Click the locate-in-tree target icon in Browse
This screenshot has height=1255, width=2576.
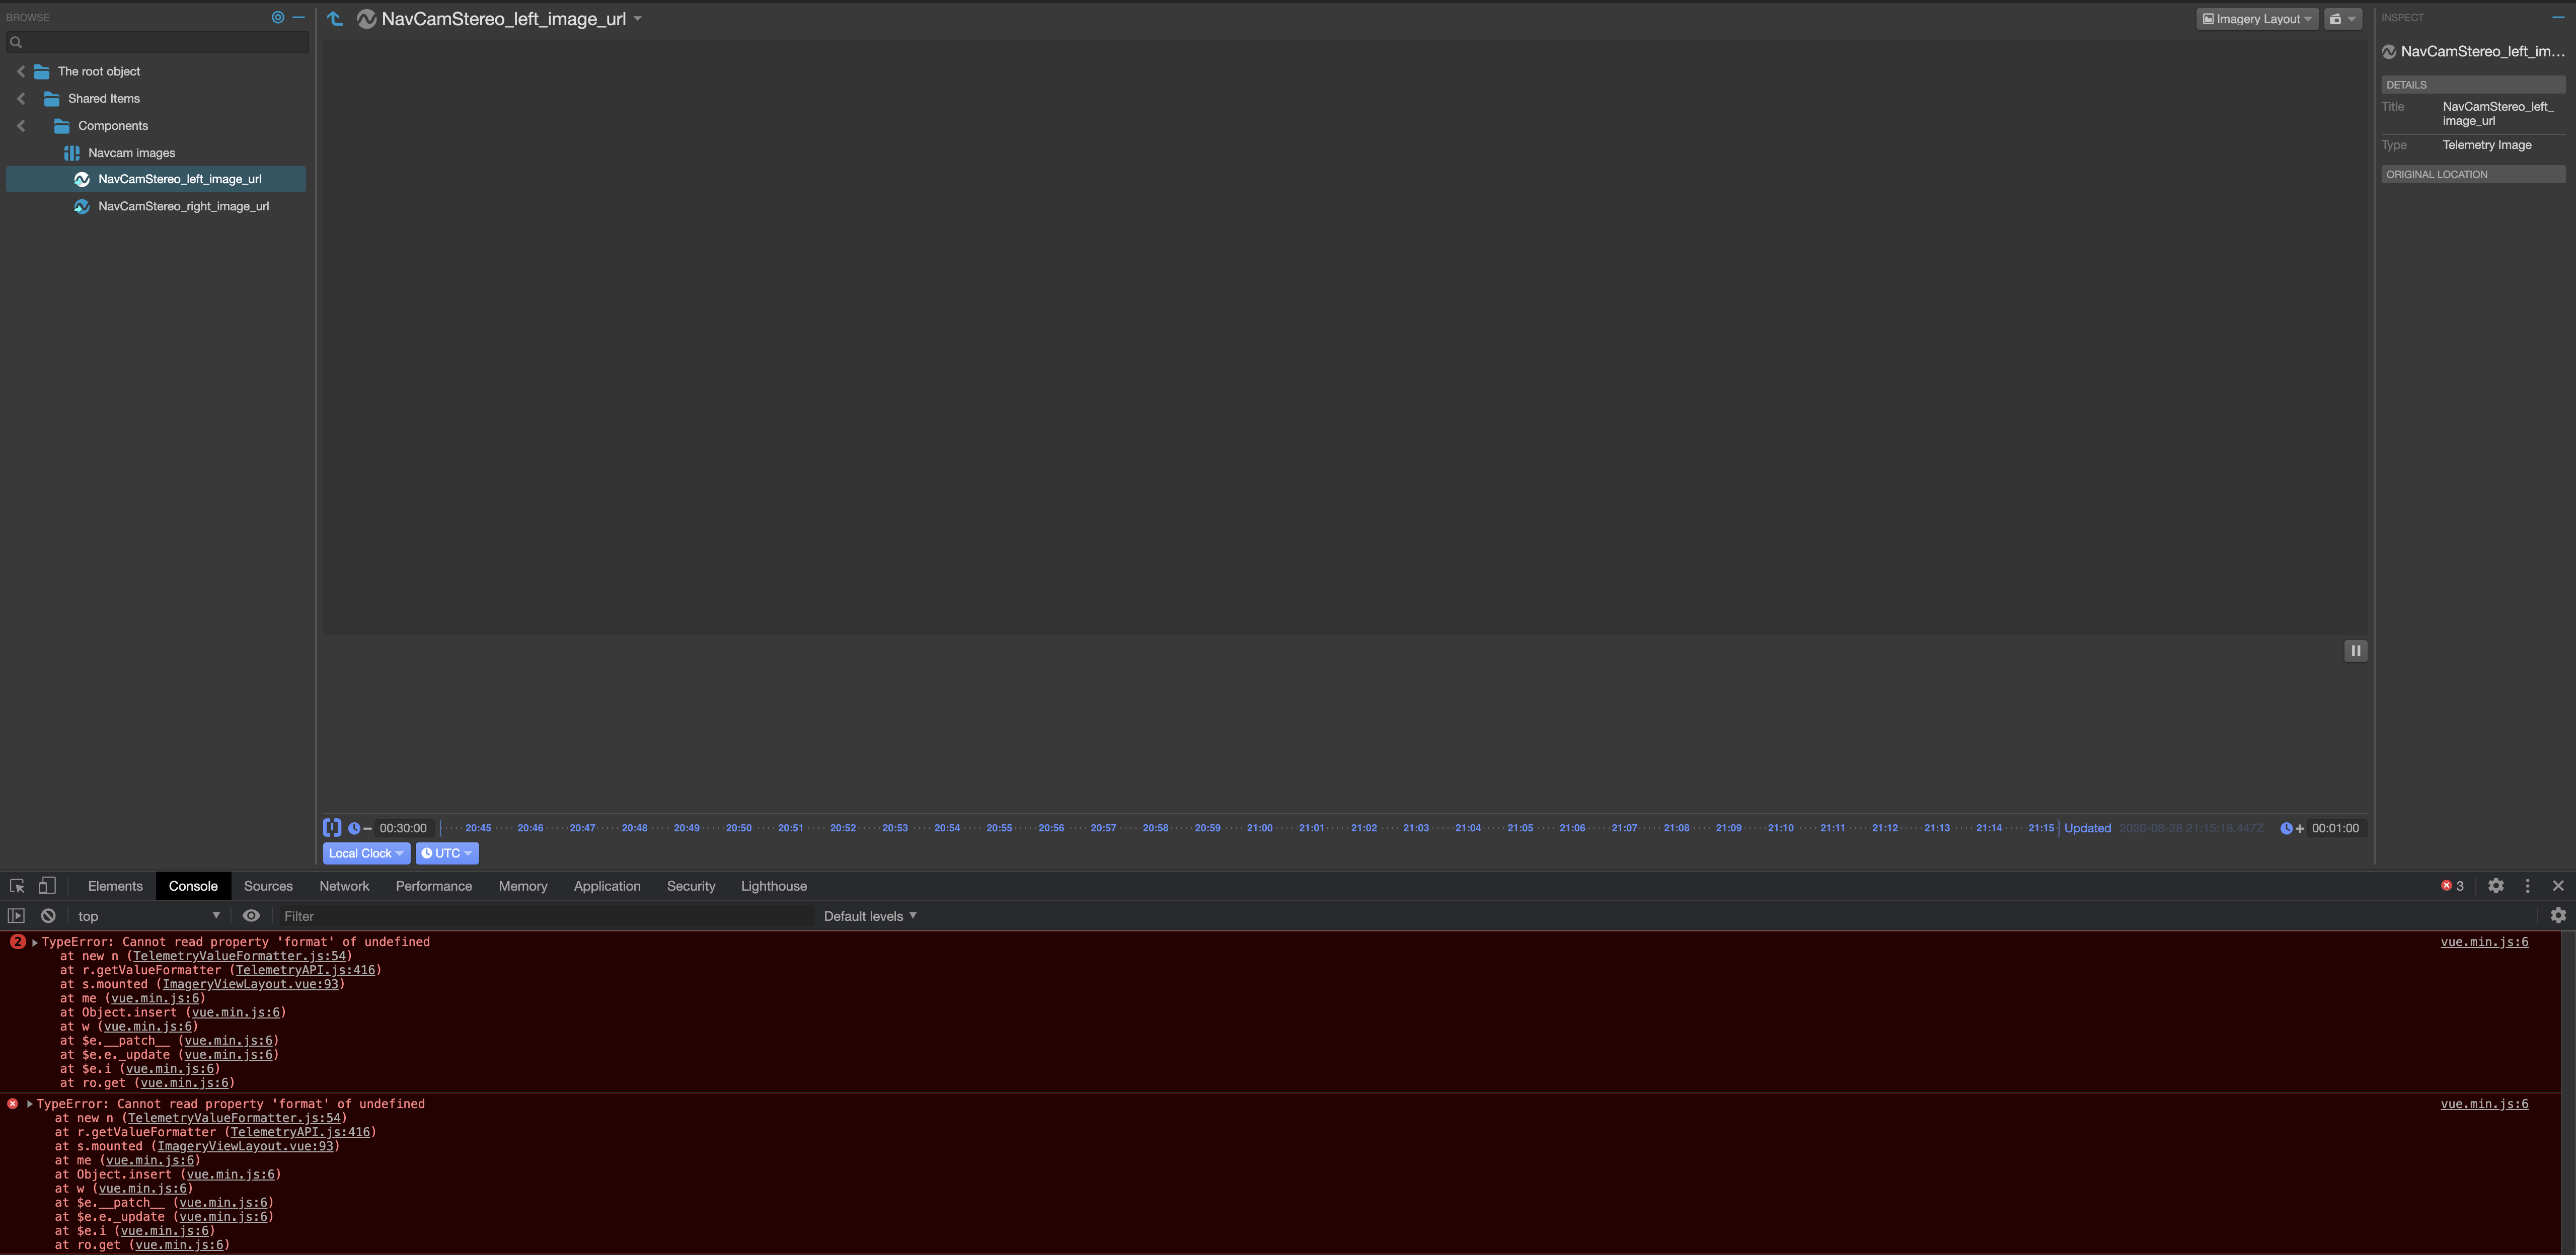tap(278, 17)
